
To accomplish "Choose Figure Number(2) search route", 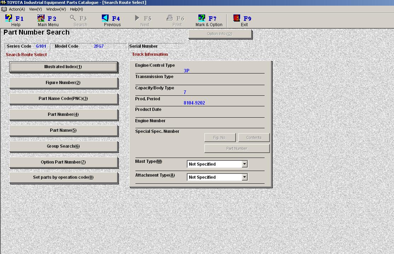I will point(63,83).
